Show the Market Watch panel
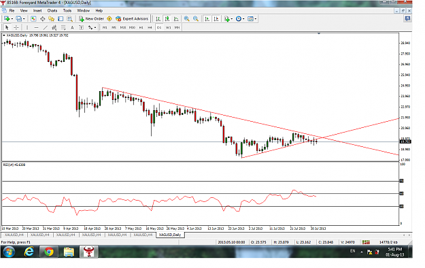Image resolution: width=425 pixels, height=268 pixels. click(x=33, y=19)
